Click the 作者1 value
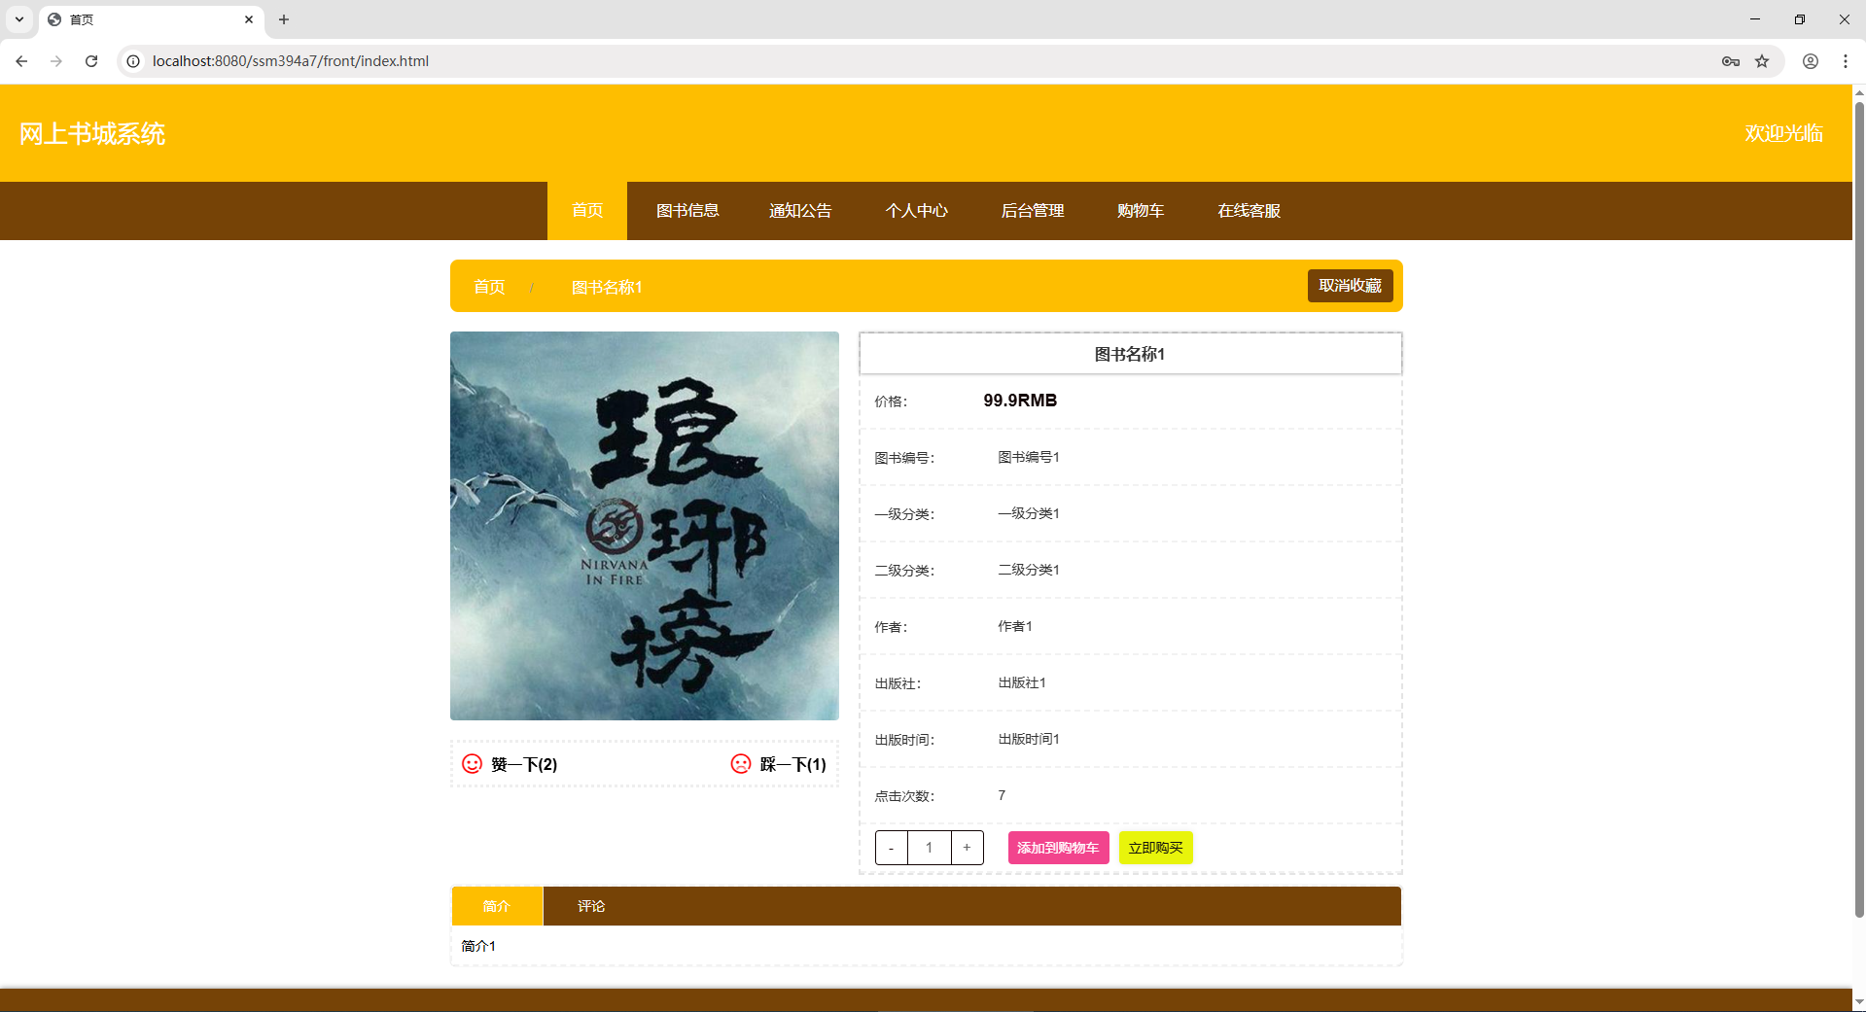 point(1015,626)
